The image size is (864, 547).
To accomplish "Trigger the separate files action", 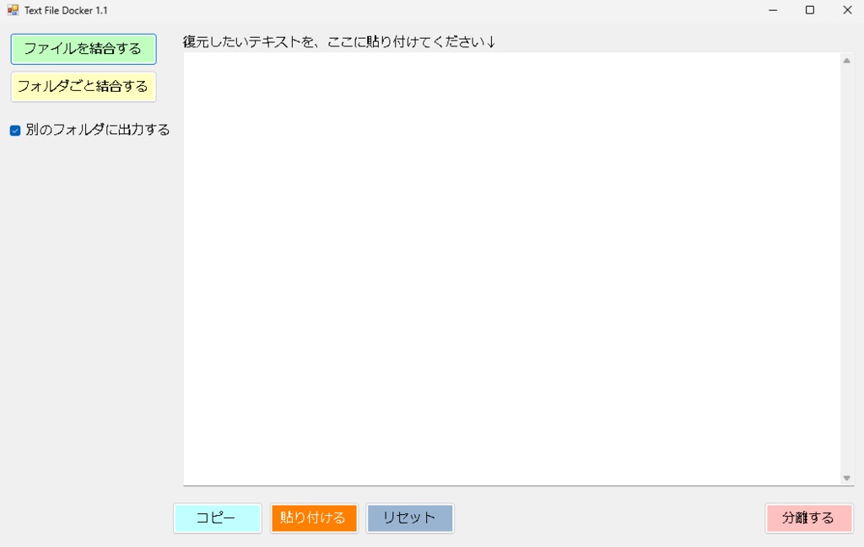I will [x=808, y=518].
